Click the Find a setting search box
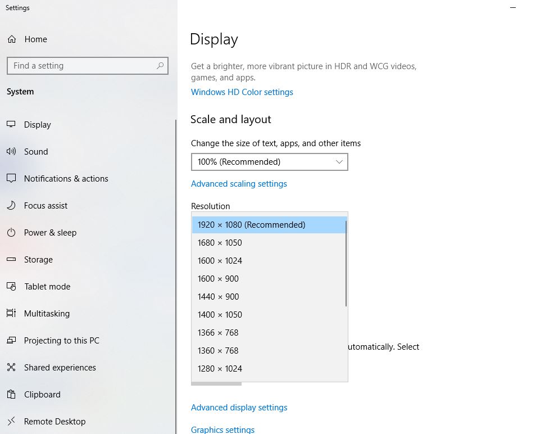536x434 pixels. click(81, 66)
